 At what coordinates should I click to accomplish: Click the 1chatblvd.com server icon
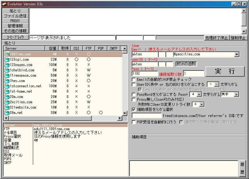7,70
